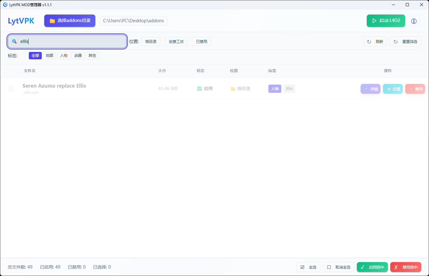Disable selected mods with 禁用选中
The width and height of the screenshot is (429, 276).
pyautogui.click(x=405, y=267)
